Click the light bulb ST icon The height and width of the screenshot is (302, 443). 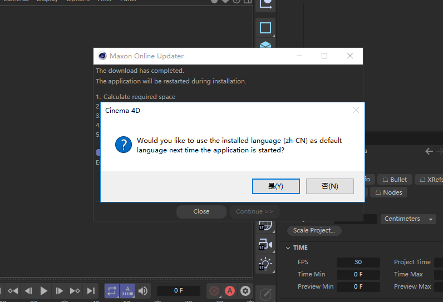(265, 264)
